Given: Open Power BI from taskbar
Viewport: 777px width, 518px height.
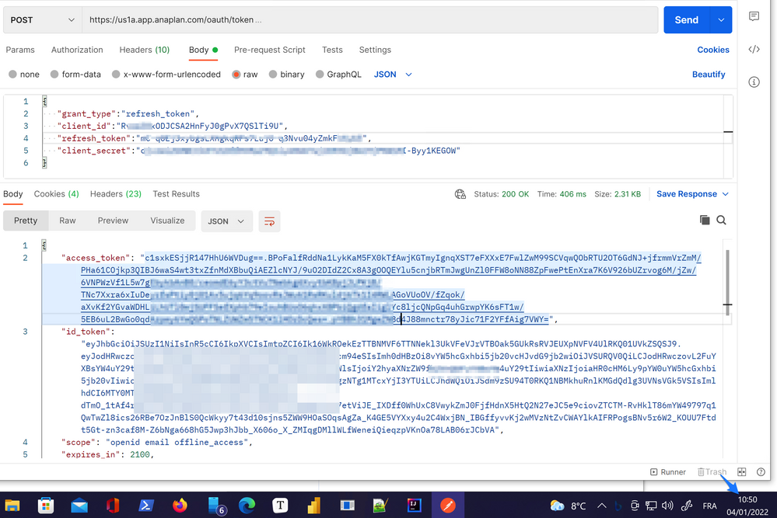Looking at the screenshot, I should [313, 505].
